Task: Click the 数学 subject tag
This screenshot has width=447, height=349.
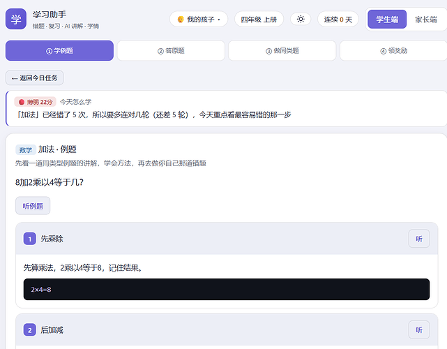Action: (x=26, y=150)
